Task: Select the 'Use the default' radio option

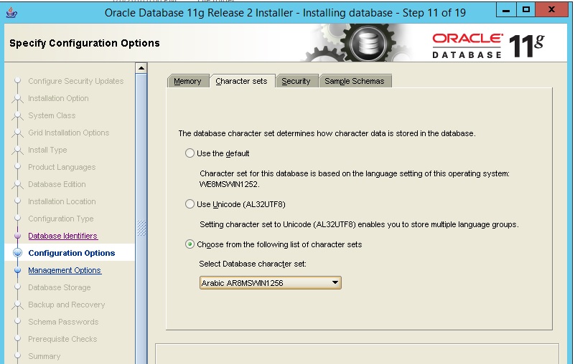Action: point(190,153)
